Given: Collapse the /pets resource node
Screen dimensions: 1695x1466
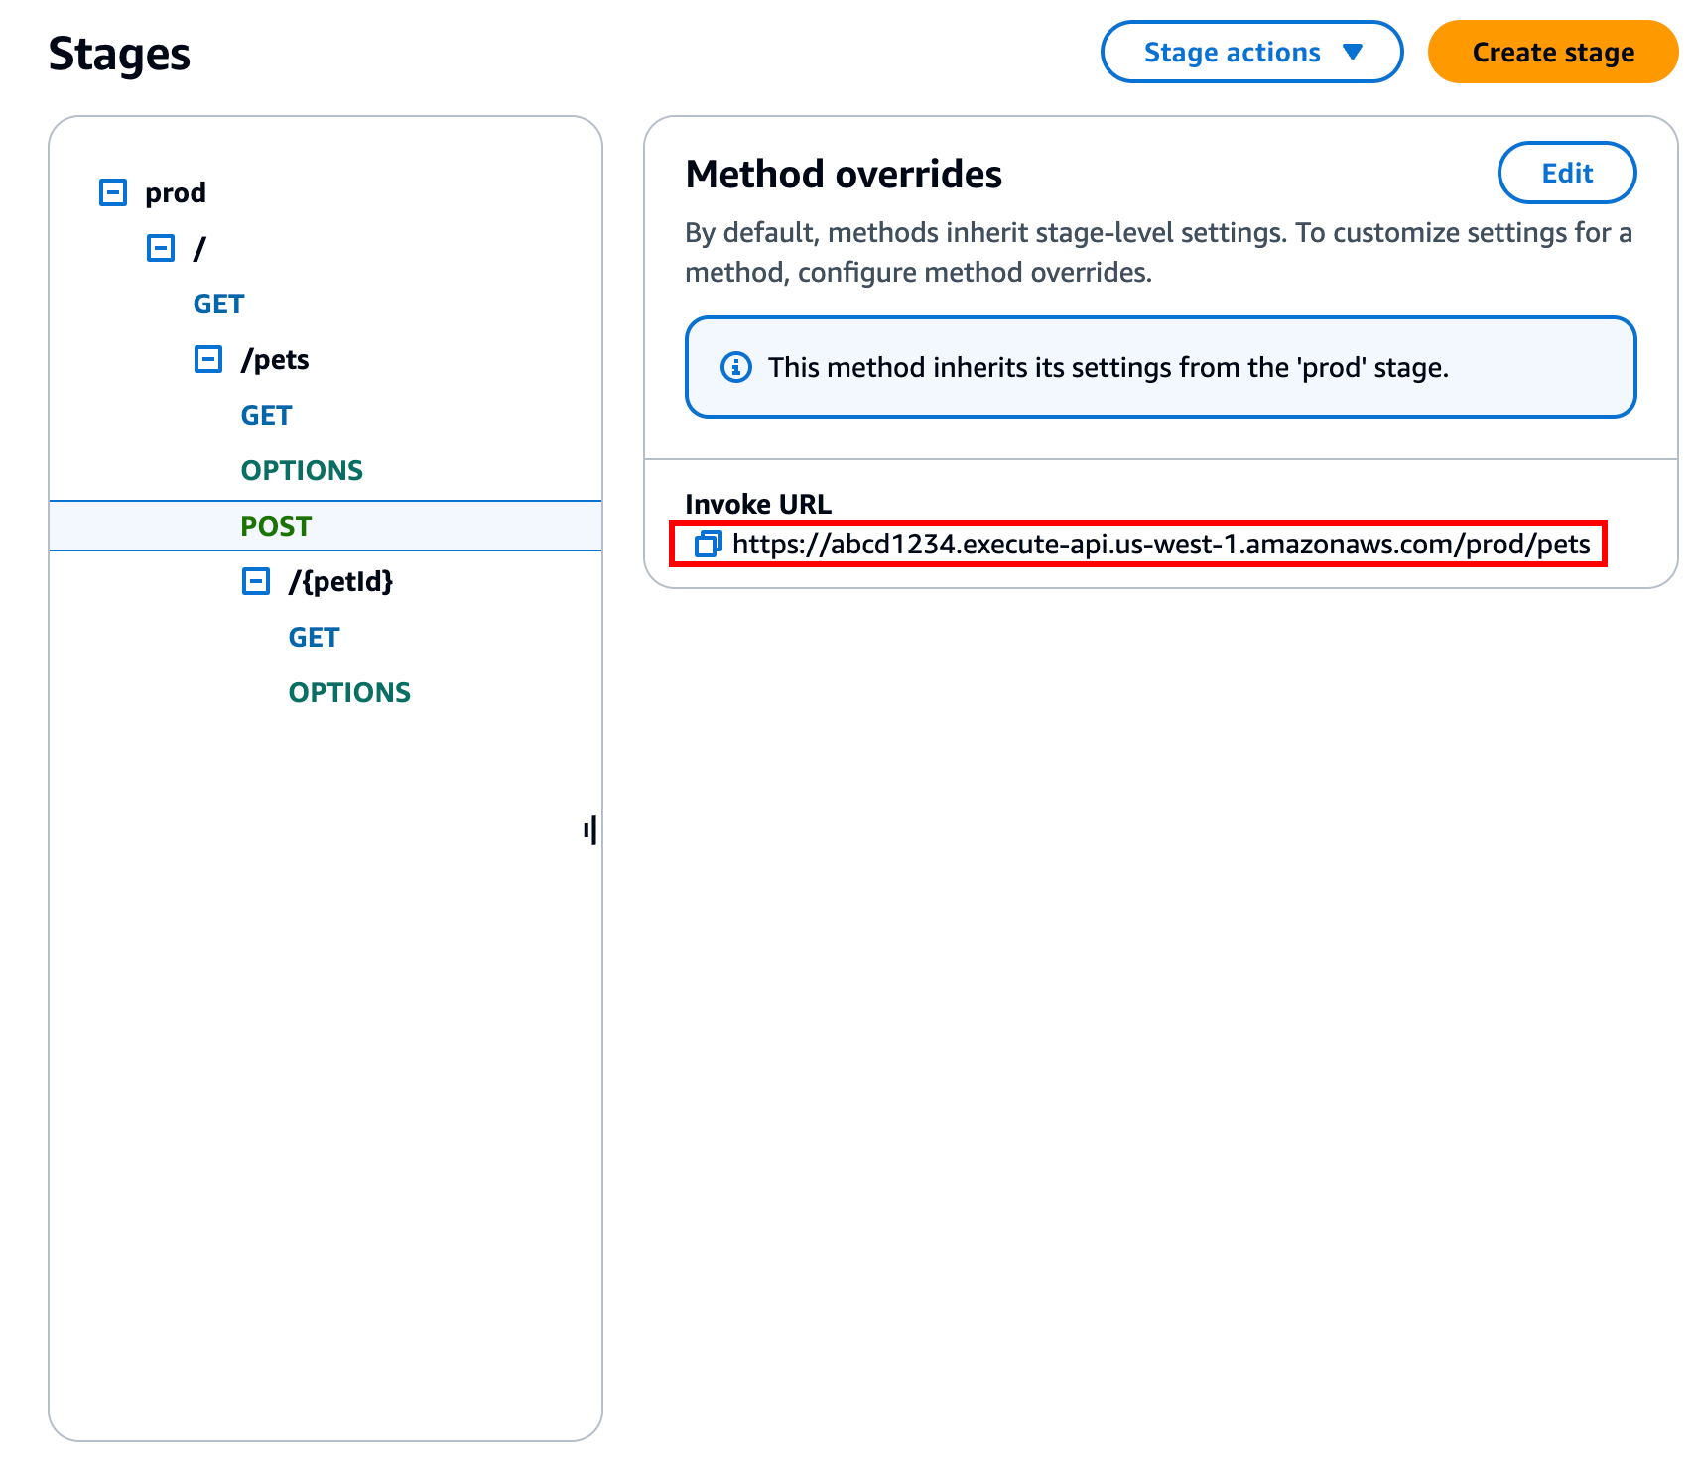Looking at the screenshot, I should coord(208,359).
